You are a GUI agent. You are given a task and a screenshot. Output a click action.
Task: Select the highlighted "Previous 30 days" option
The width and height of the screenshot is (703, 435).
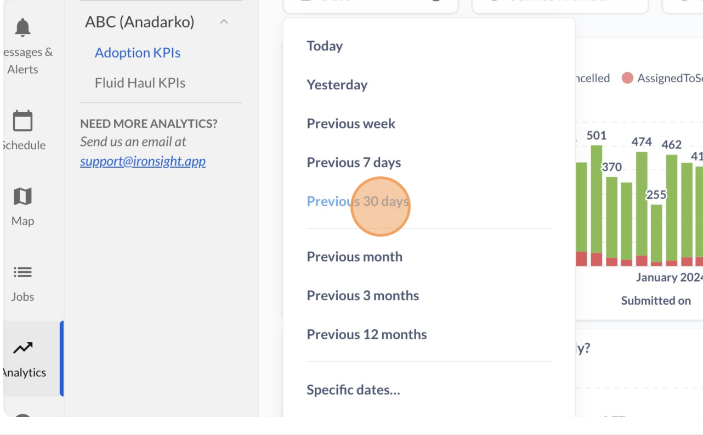[x=356, y=202]
